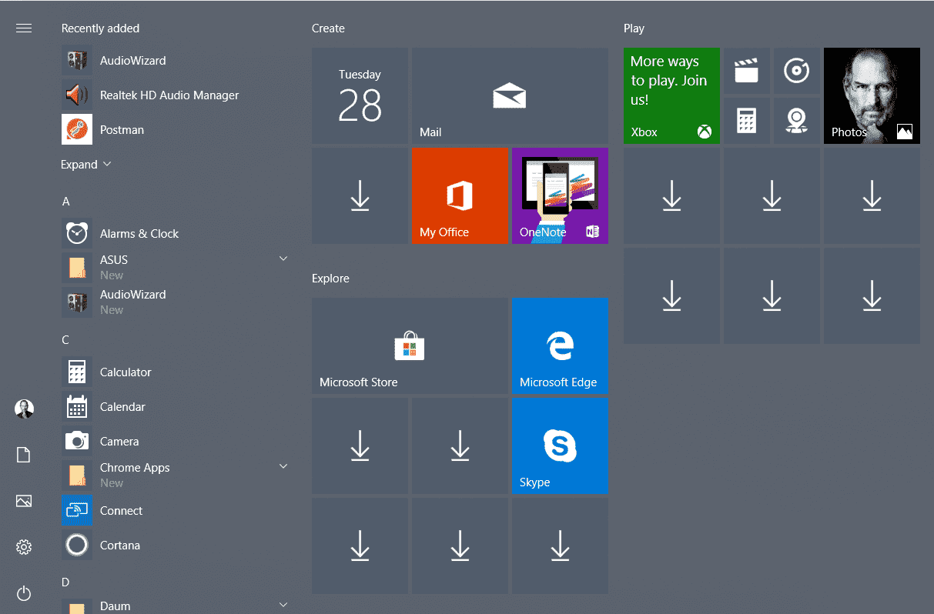
Task: Open the Connect app
Action: pos(175,511)
